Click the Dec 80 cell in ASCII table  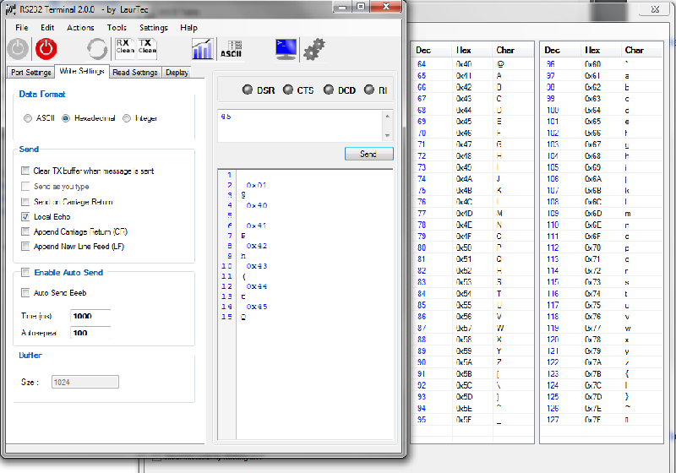click(x=422, y=247)
